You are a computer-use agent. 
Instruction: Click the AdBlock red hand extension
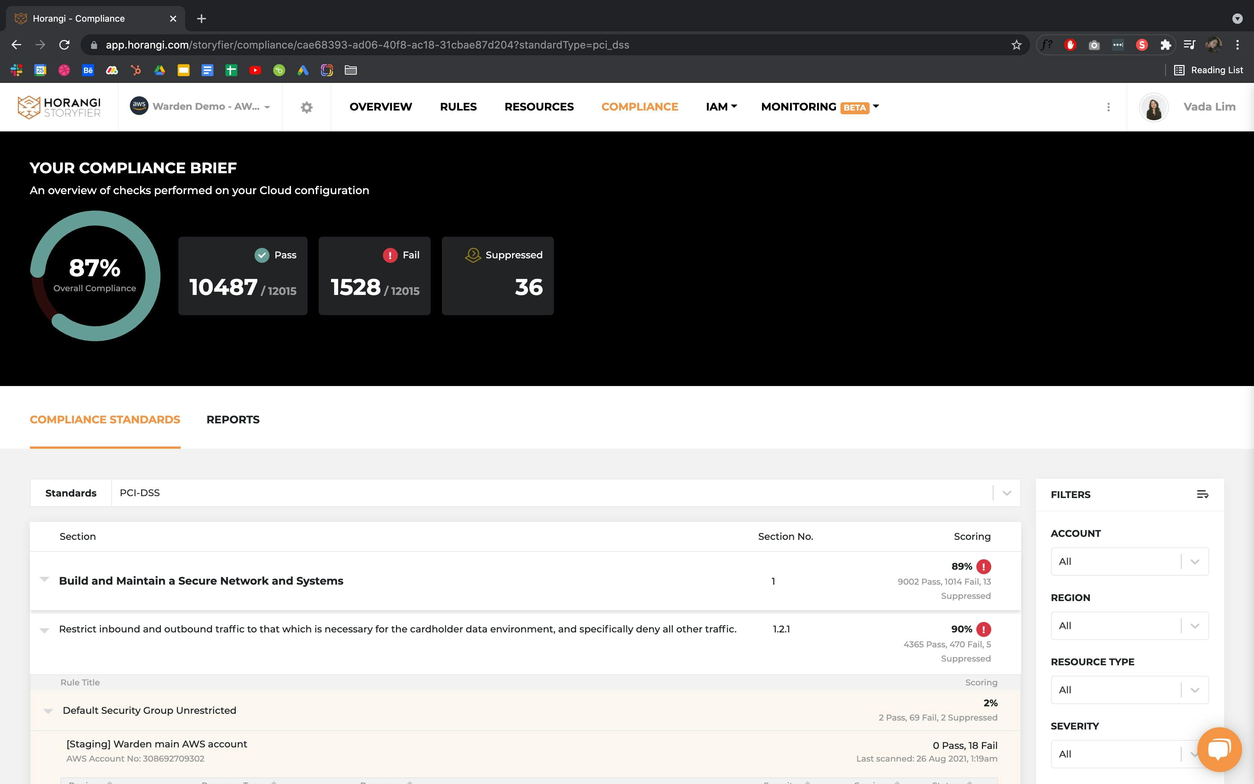(x=1070, y=45)
